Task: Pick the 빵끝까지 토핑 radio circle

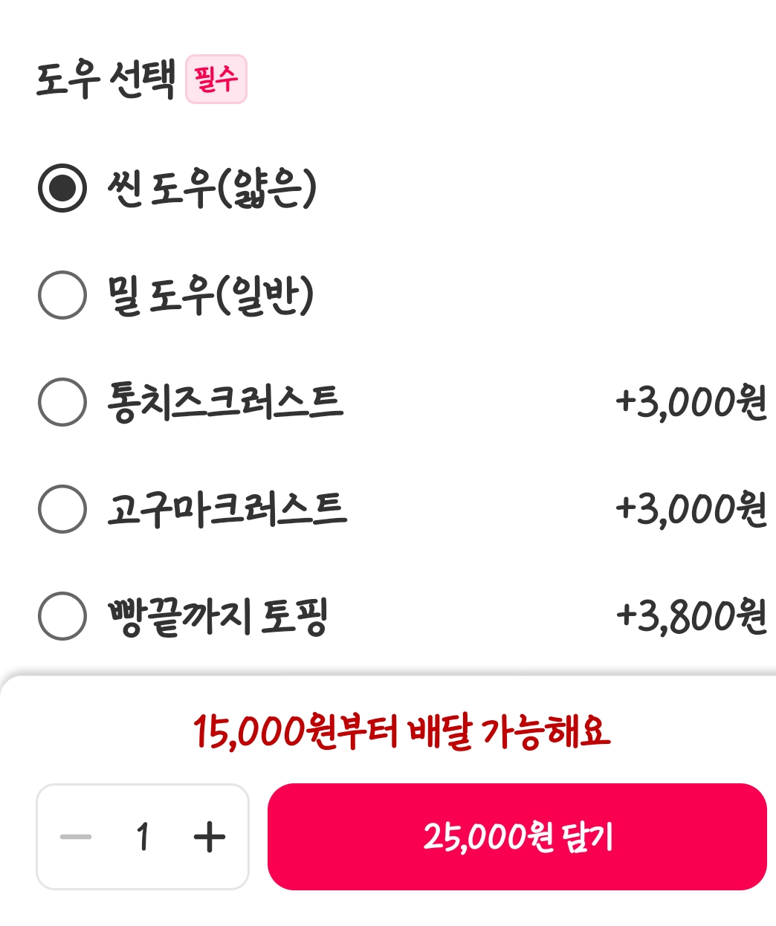Action: [62, 616]
